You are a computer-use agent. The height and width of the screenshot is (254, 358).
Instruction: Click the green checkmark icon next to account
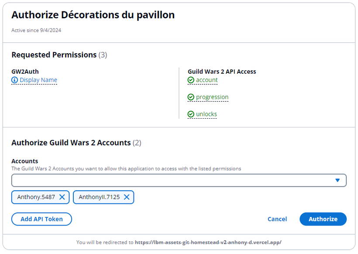(x=191, y=80)
